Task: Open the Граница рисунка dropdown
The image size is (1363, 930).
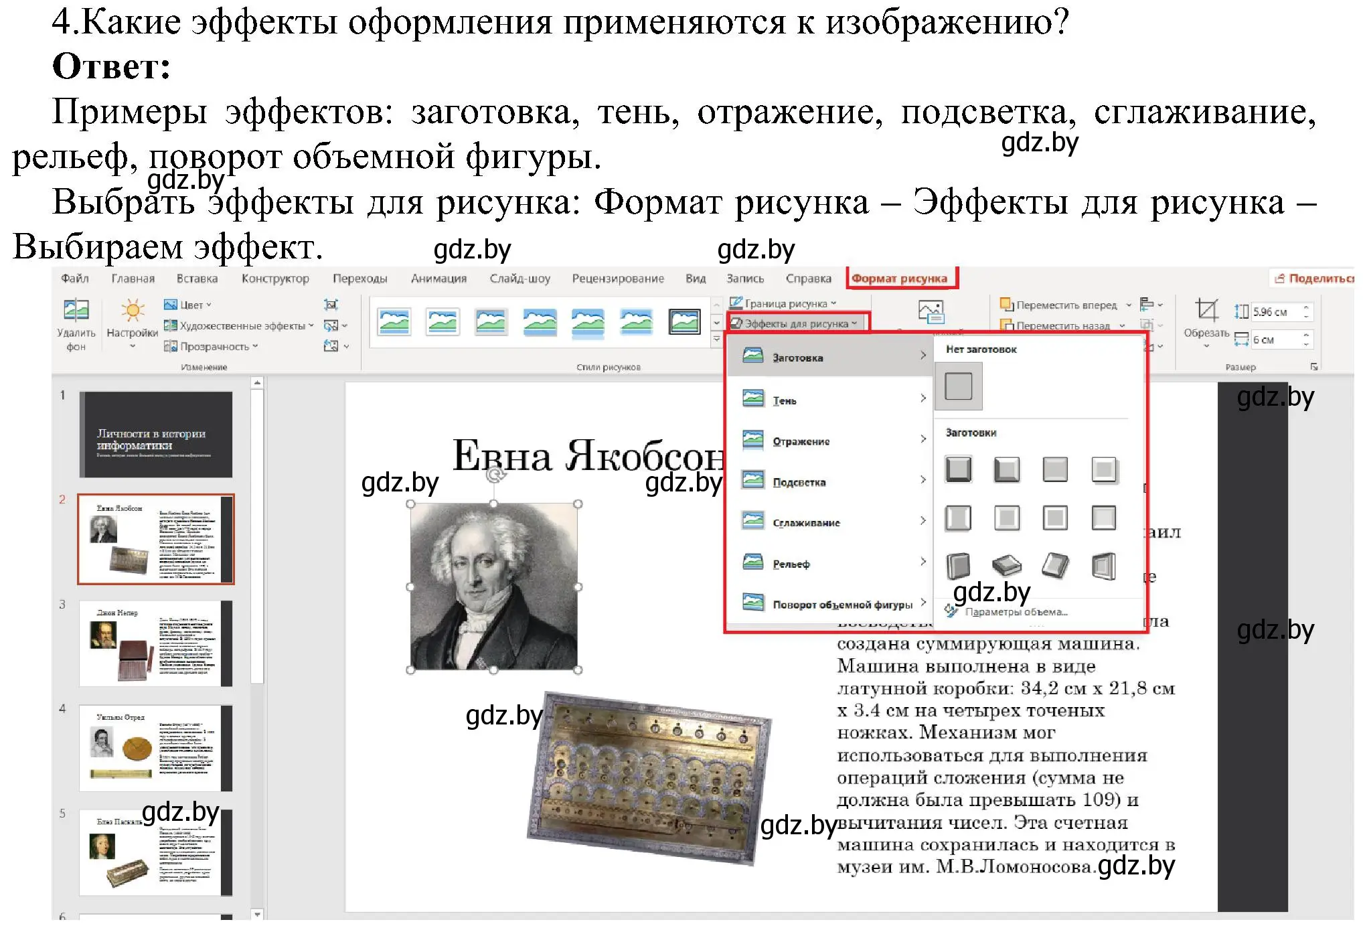Action: pos(783,303)
